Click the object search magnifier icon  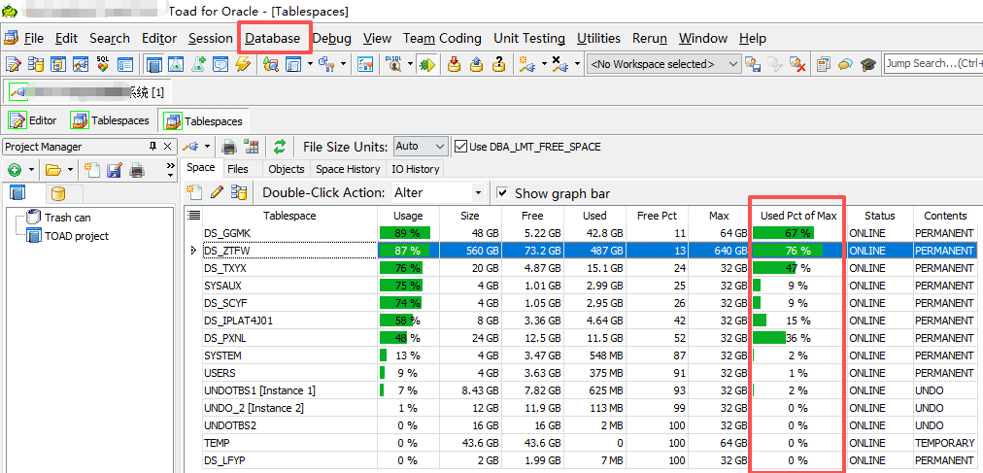pos(271,64)
